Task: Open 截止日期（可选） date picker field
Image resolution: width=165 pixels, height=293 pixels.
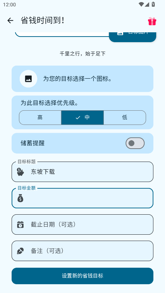Action: [82, 224]
